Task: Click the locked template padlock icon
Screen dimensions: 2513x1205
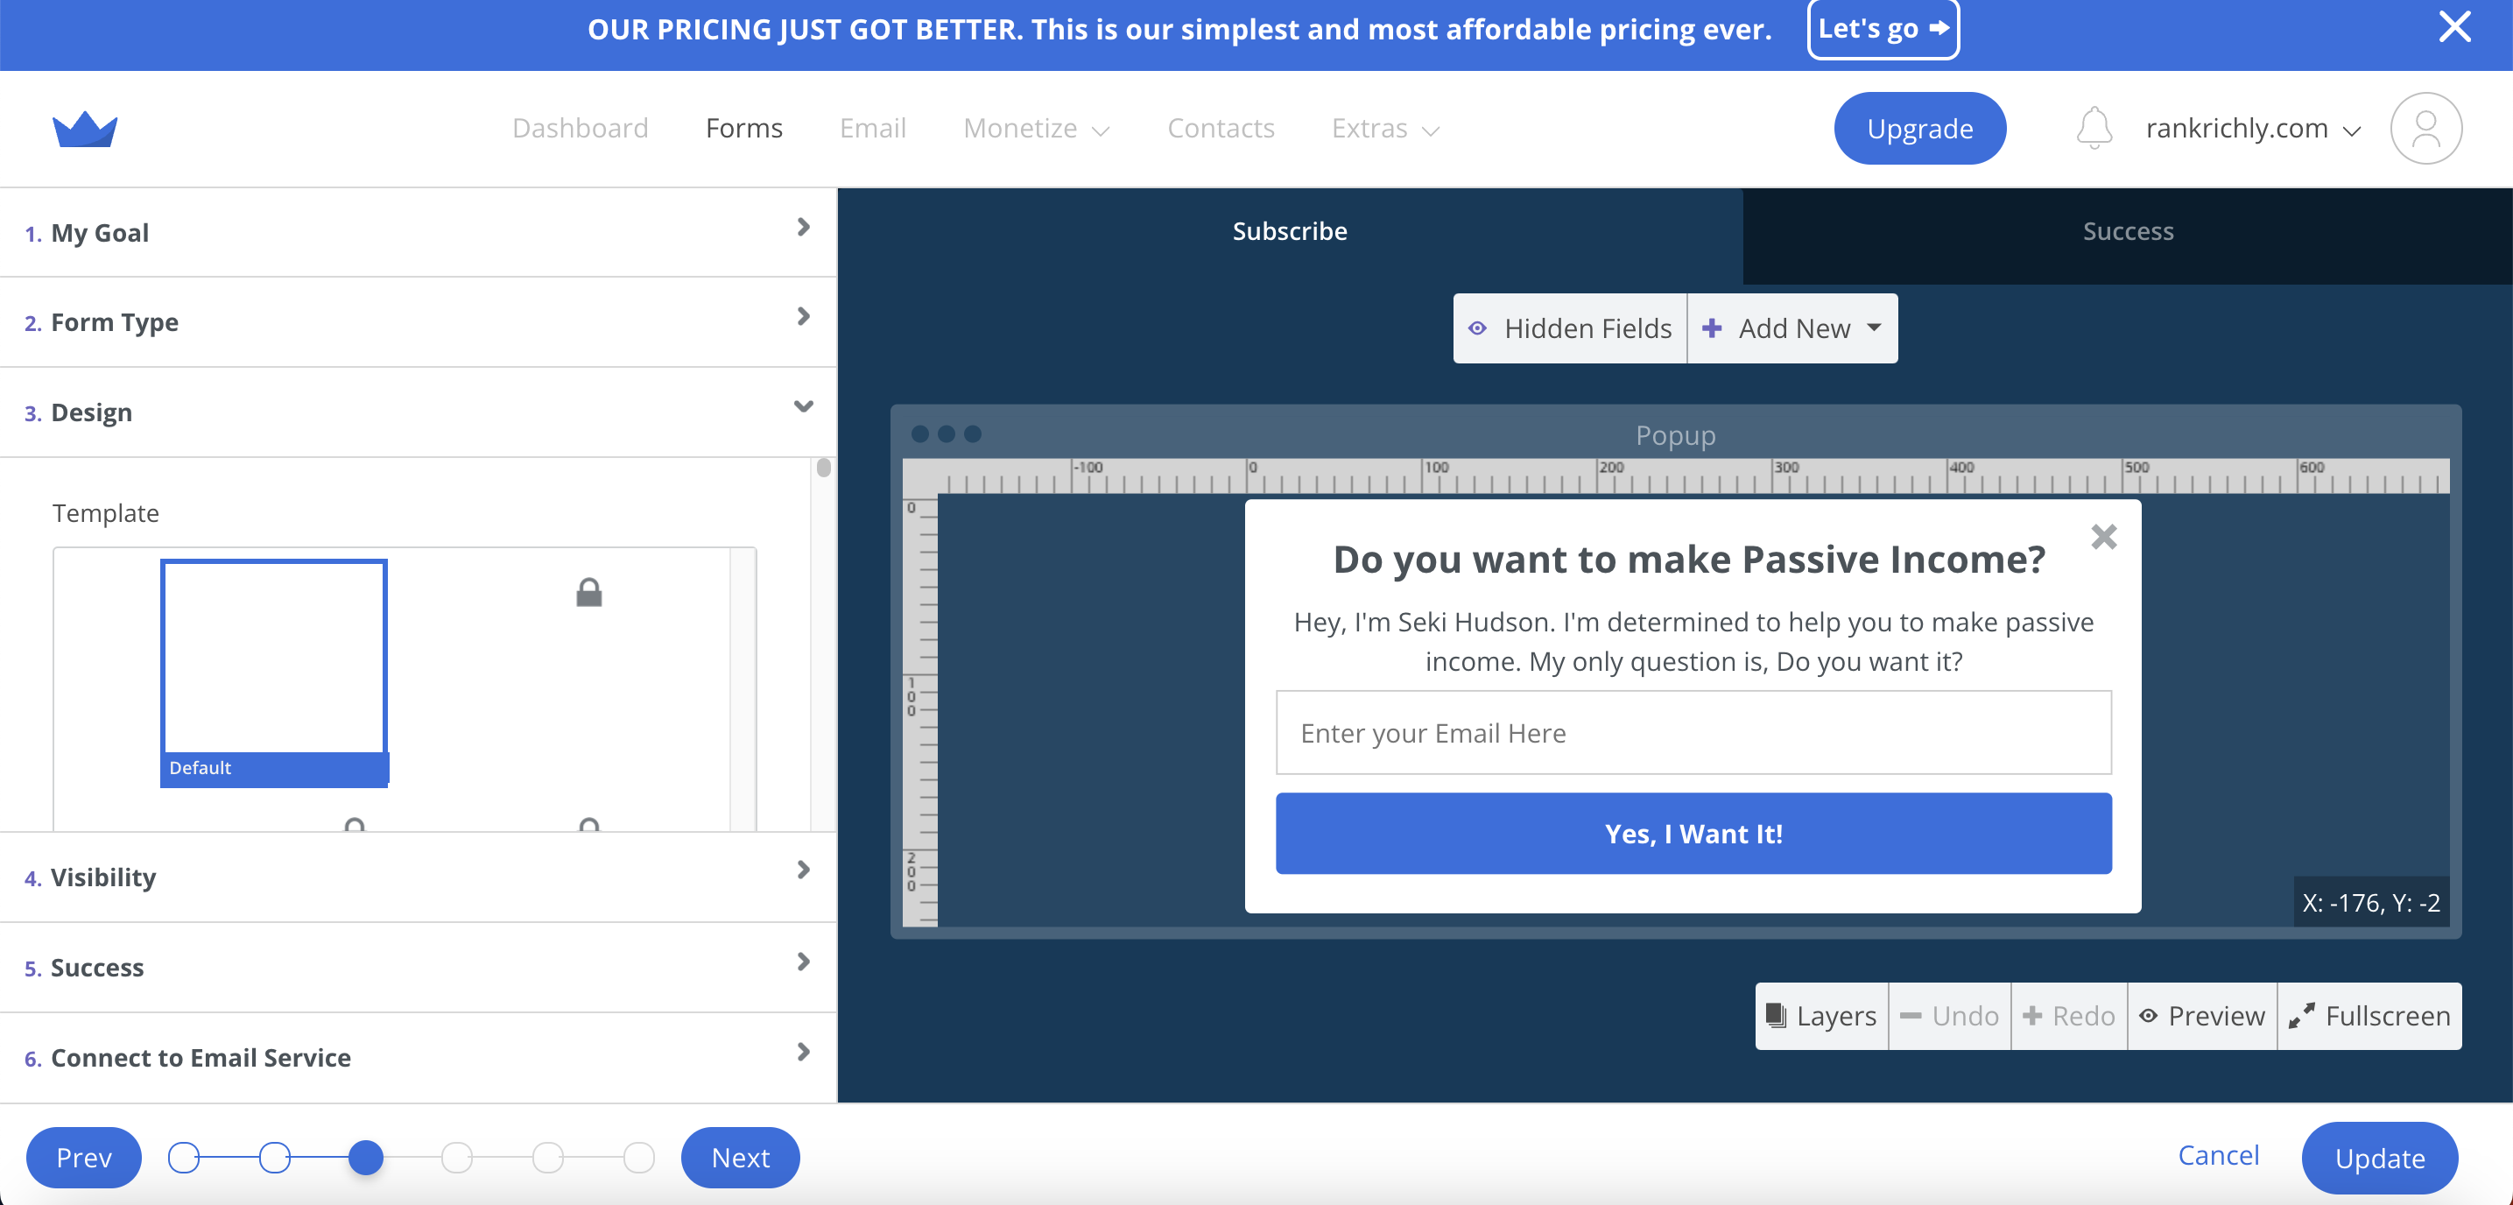Action: (589, 592)
